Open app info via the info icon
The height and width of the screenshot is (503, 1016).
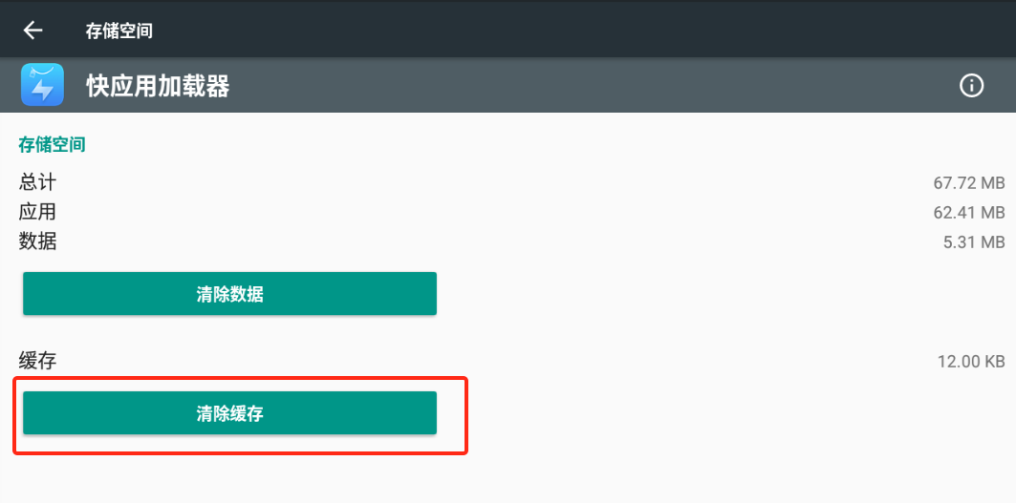971,86
